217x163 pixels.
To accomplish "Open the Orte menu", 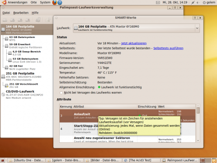I will tap(33, 2).
